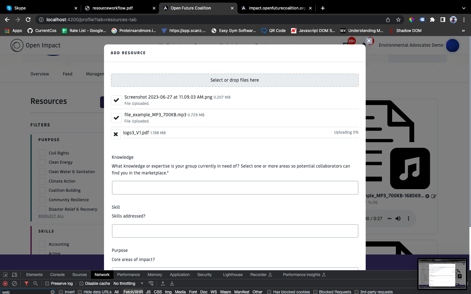Screen dimensions: 471x294
Task: Open network conditions wifi icon
Action: pyautogui.click(x=151, y=284)
